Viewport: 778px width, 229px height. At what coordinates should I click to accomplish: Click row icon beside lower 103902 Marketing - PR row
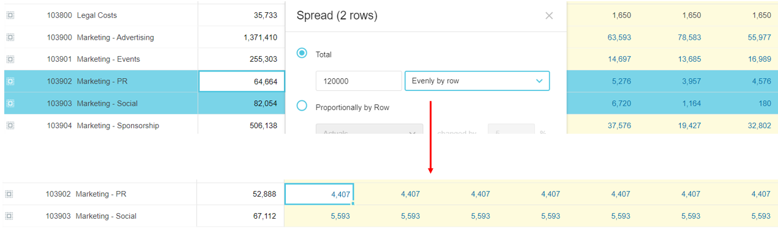9,194
